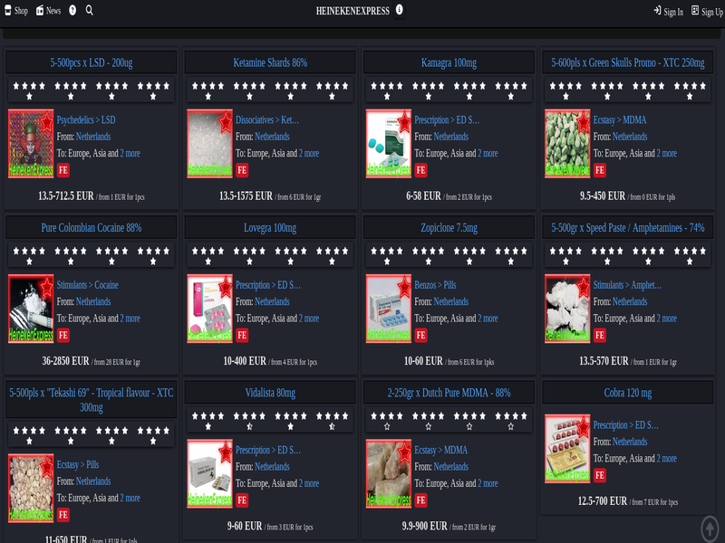Click the question mark help icon
Viewport: 725px width, 543px height.
[x=72, y=10]
